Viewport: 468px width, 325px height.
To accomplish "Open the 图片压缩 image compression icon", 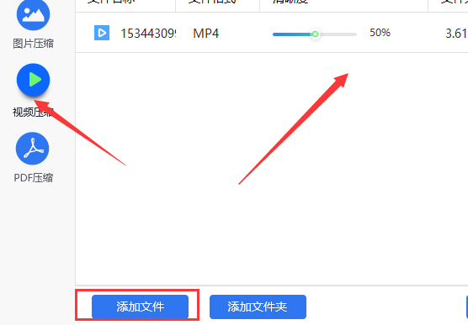I will [33, 14].
